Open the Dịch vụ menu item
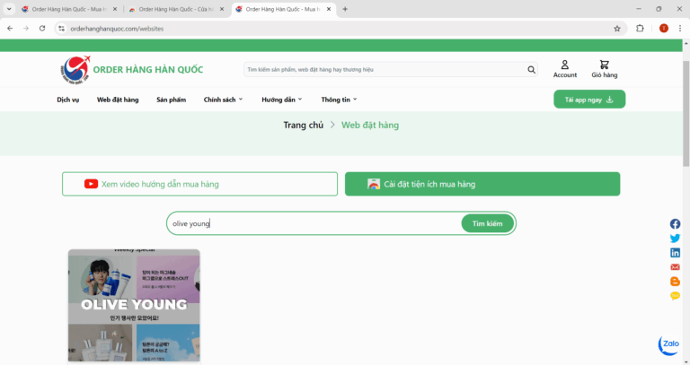Image resolution: width=690 pixels, height=365 pixels. pos(68,100)
